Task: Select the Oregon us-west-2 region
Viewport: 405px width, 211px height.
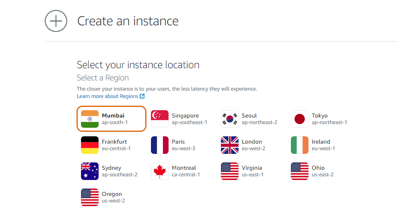Action: (x=112, y=197)
